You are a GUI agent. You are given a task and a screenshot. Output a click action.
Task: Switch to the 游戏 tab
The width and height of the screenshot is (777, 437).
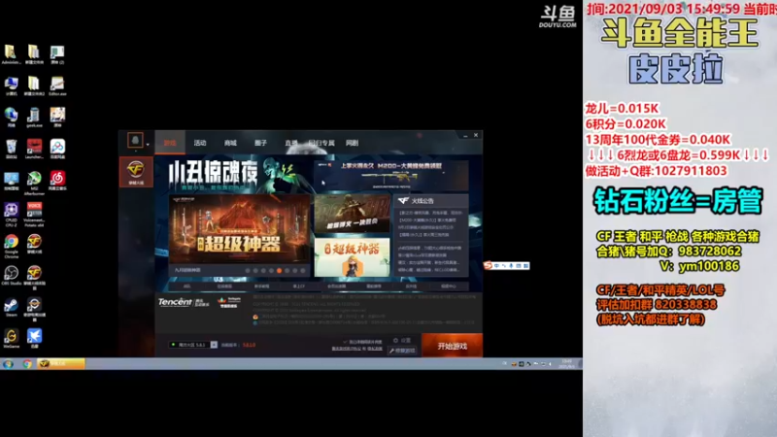[170, 143]
